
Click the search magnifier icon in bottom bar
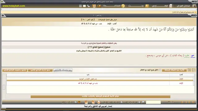click(143, 102)
